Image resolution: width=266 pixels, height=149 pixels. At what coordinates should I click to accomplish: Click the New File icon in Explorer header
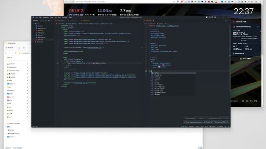coord(41,21)
